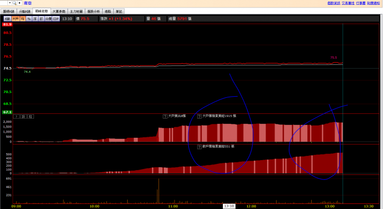Toggle the 浮 button in chart toolbar
The image size is (383, 209).
point(36,19)
